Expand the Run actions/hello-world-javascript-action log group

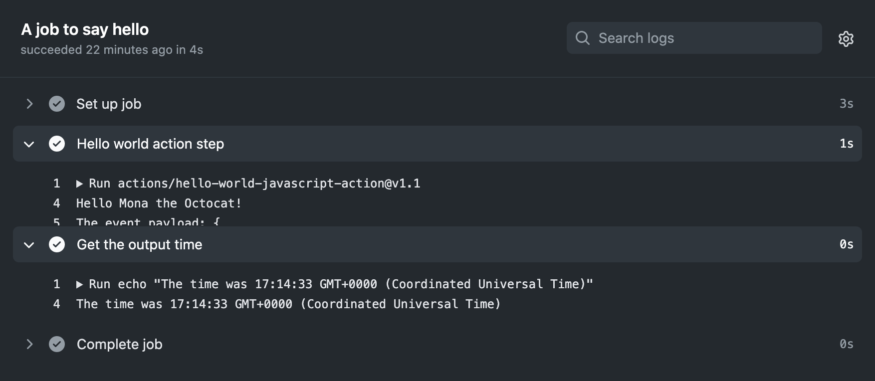pos(79,184)
